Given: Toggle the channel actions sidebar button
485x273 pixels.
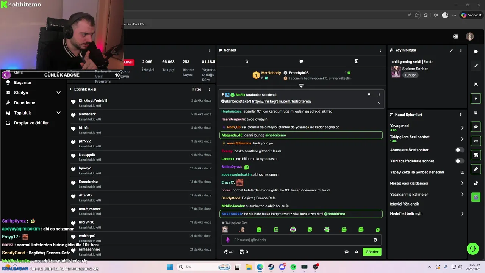Looking at the screenshot, I should click(x=476, y=155).
